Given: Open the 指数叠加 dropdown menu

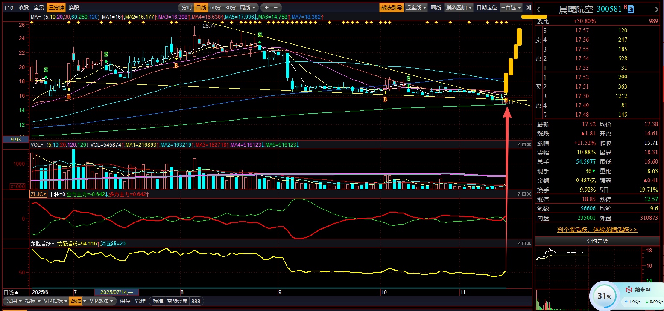Looking at the screenshot, I should coord(459,7).
